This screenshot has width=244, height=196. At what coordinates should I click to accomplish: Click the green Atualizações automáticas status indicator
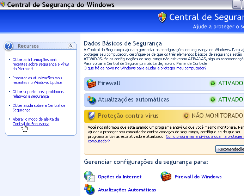213,99
